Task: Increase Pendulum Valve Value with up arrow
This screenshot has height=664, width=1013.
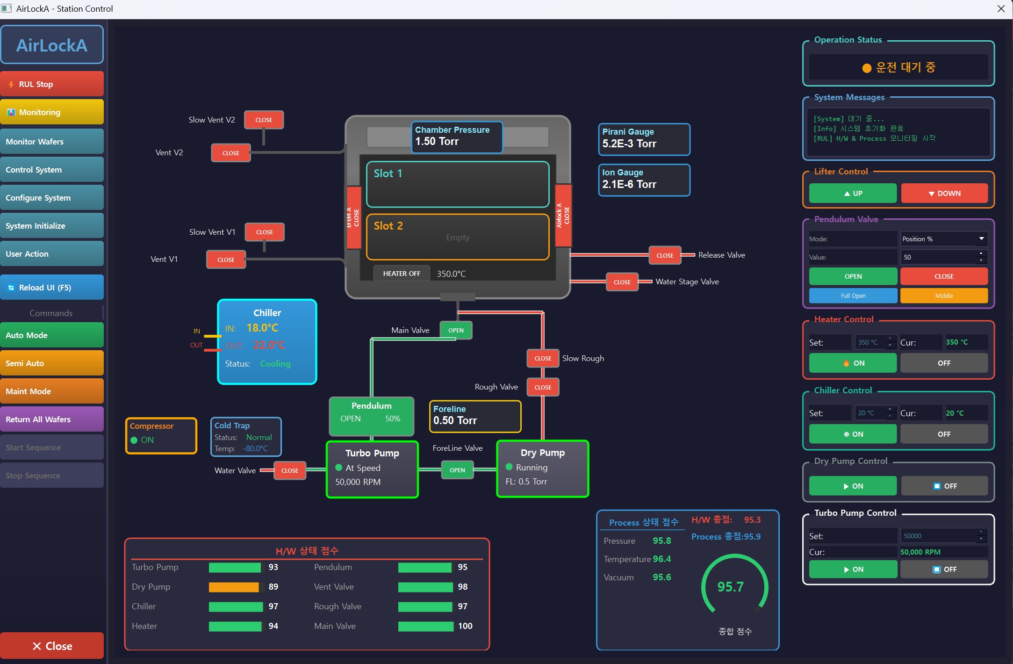Action: [981, 253]
